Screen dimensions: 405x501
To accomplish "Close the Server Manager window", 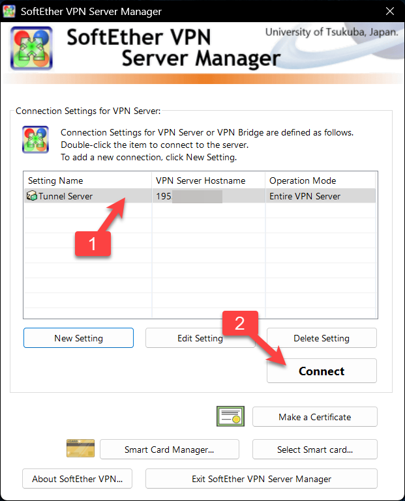I will [390, 11].
